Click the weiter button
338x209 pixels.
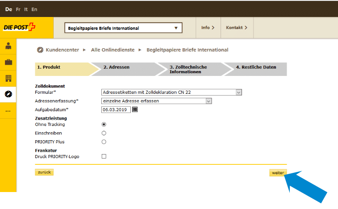pos(278,173)
